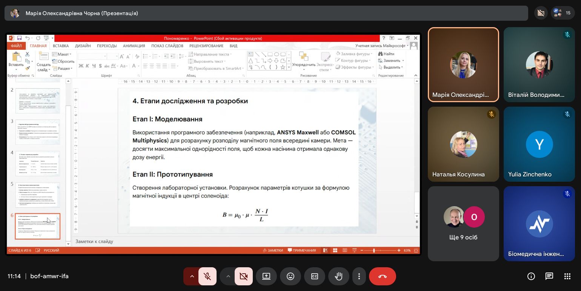
Task: Toggle the camera off button
Action: 244,276
